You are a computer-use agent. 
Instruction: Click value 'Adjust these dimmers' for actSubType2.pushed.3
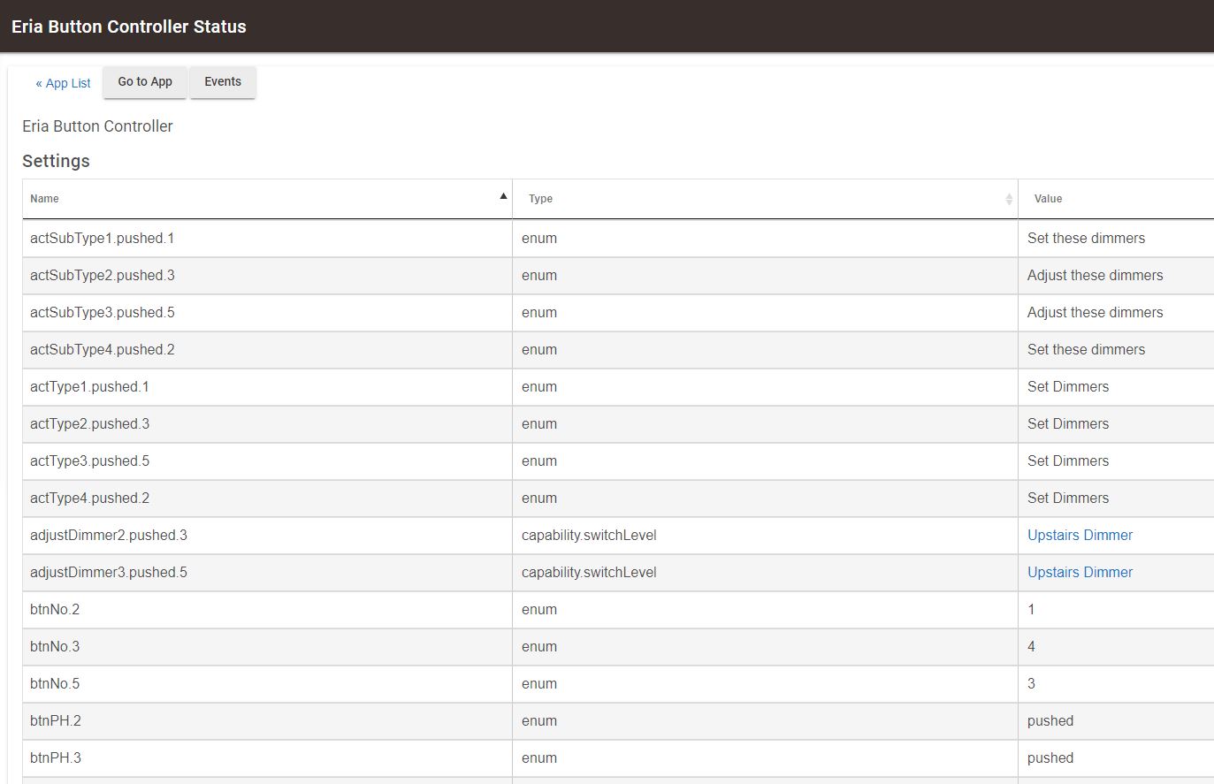coord(1095,275)
